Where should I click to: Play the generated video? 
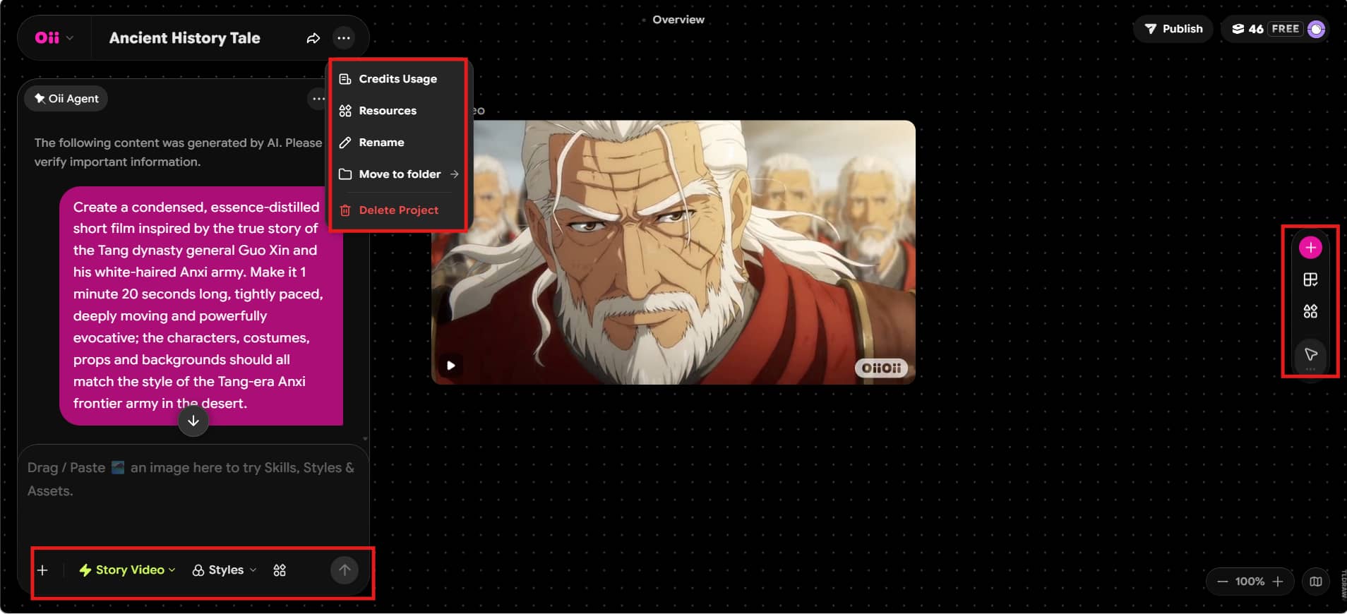[450, 366]
